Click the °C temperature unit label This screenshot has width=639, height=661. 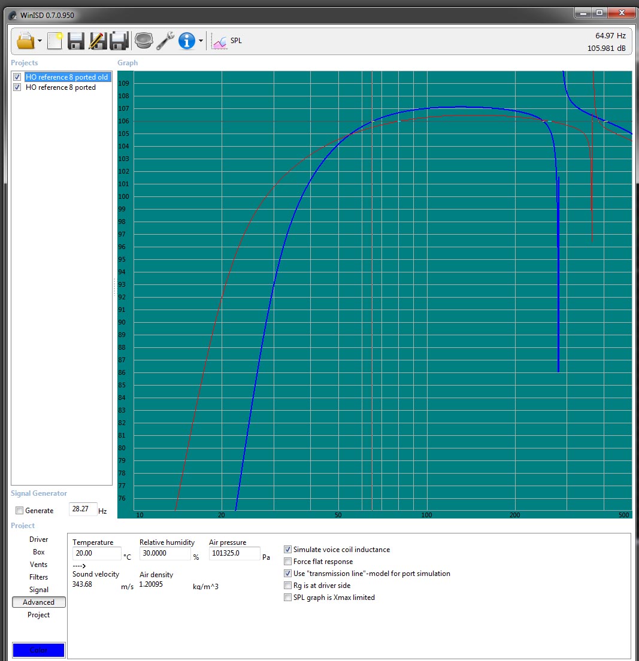(127, 557)
